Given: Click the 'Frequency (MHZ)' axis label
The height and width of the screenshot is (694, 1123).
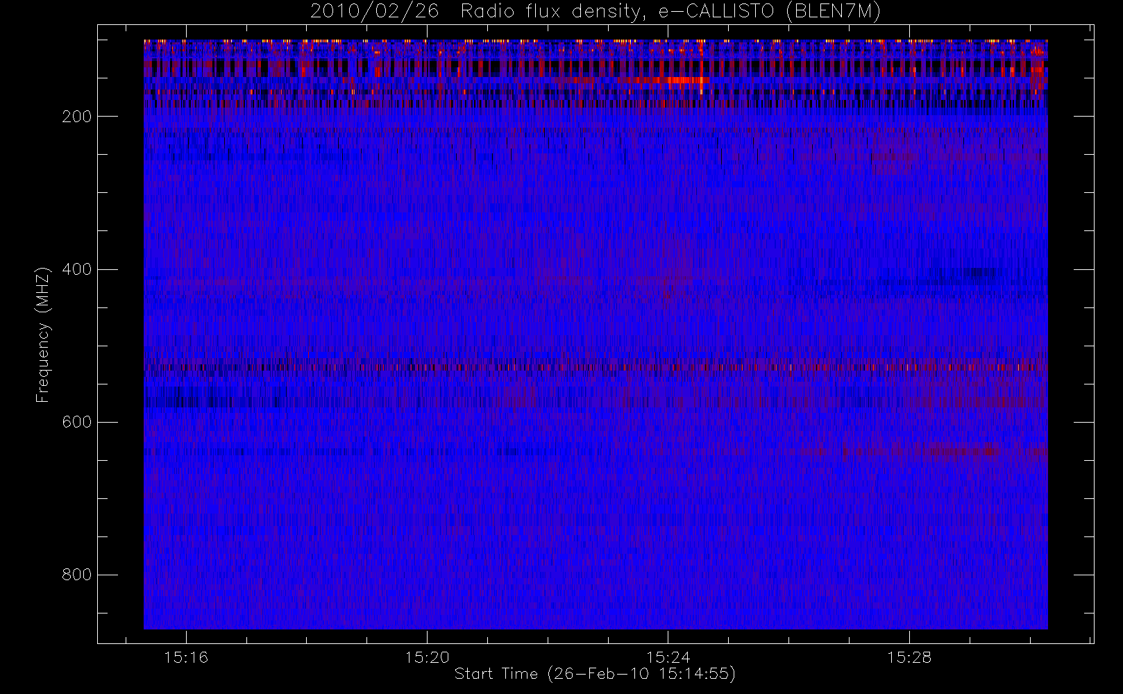Looking at the screenshot, I should point(43,335).
